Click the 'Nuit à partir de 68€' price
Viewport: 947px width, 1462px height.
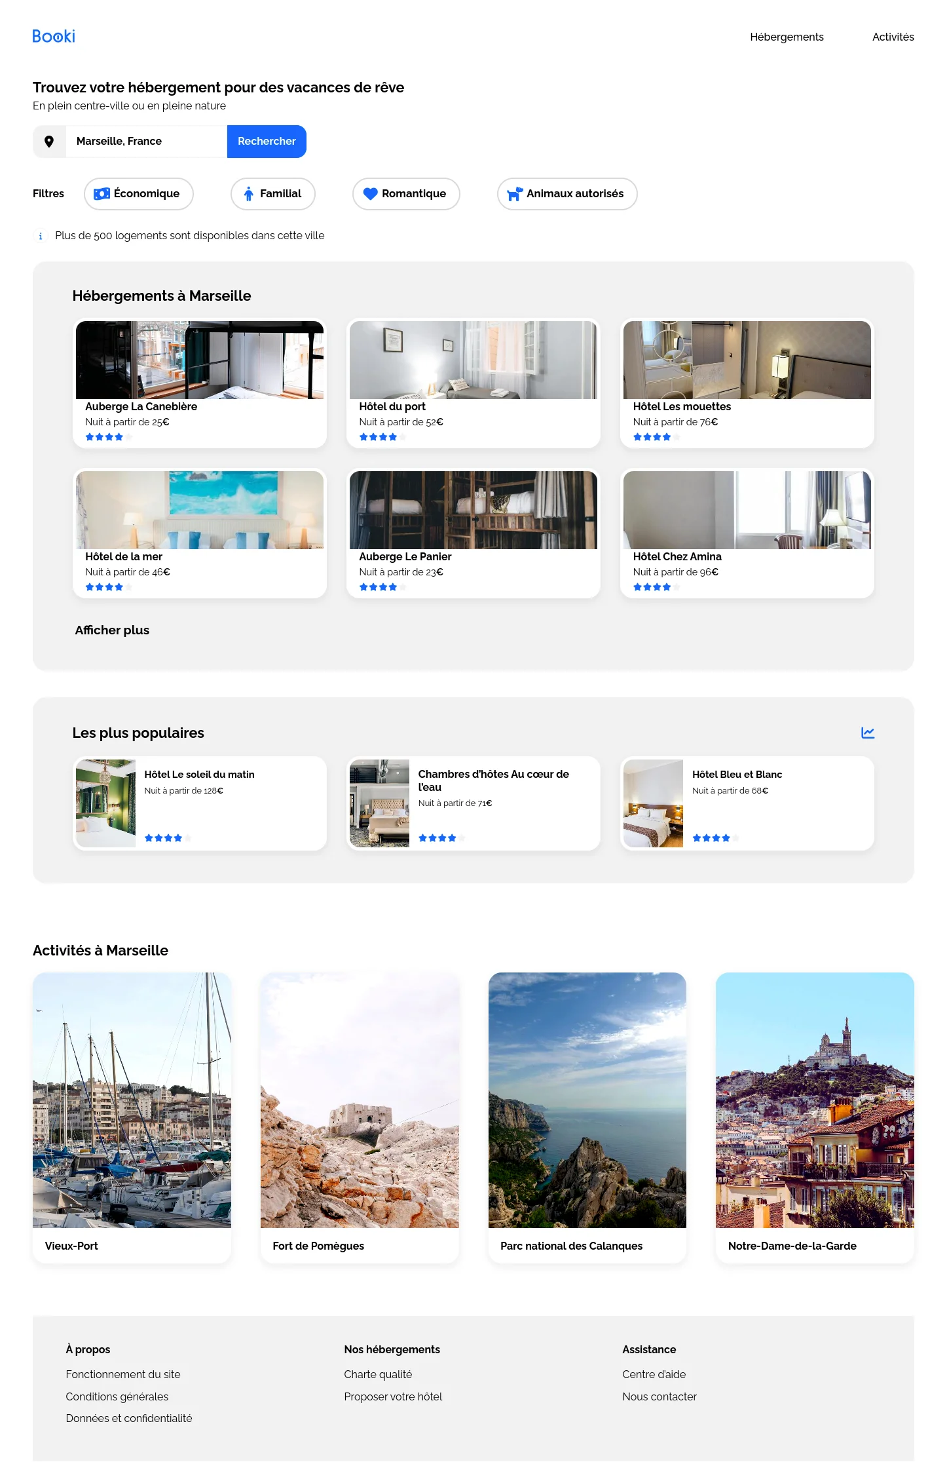pyautogui.click(x=730, y=791)
